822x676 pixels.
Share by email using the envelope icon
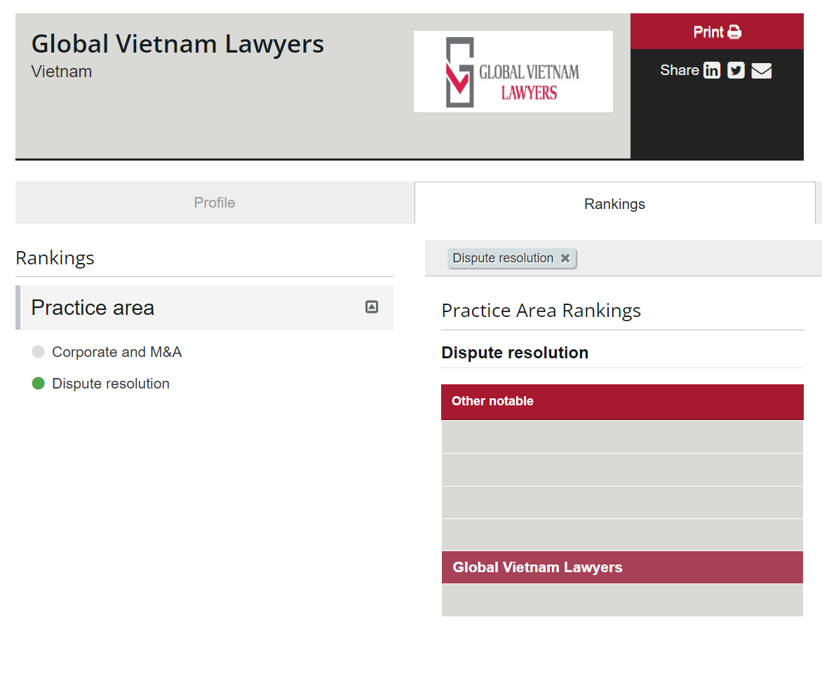coord(761,71)
